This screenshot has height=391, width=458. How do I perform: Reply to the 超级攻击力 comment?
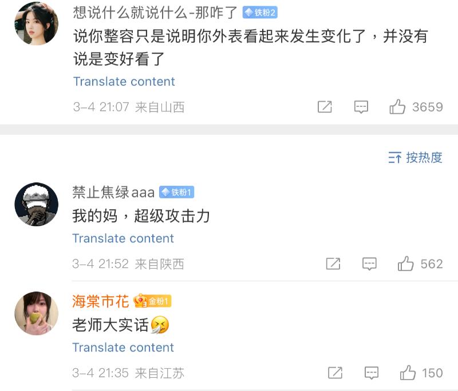(x=370, y=264)
